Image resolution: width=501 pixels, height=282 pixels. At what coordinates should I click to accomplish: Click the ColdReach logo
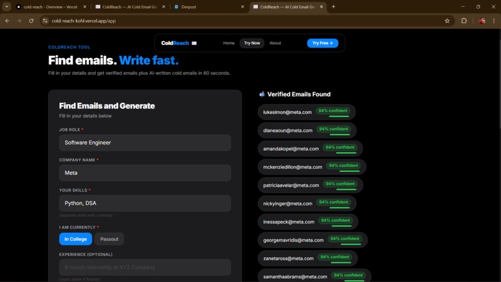point(175,43)
